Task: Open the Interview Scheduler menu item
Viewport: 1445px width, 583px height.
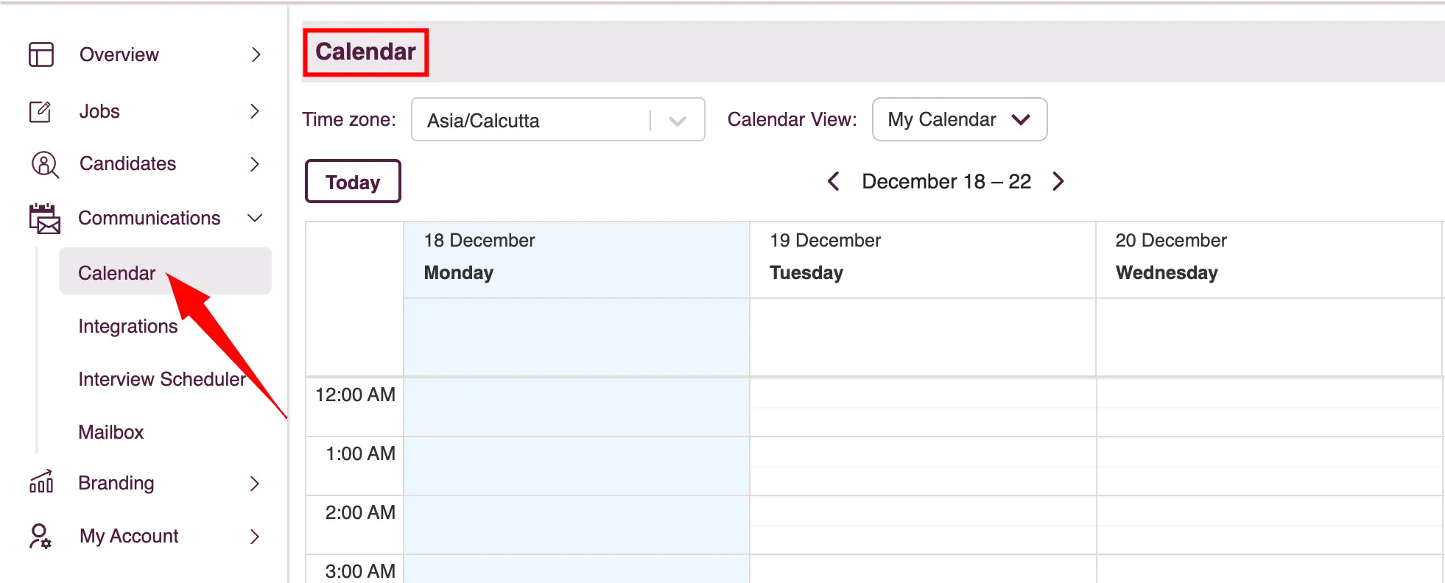Action: 162,379
